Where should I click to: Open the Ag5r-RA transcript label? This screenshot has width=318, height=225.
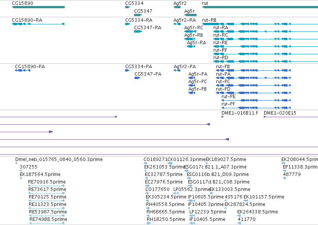pyautogui.click(x=197, y=43)
